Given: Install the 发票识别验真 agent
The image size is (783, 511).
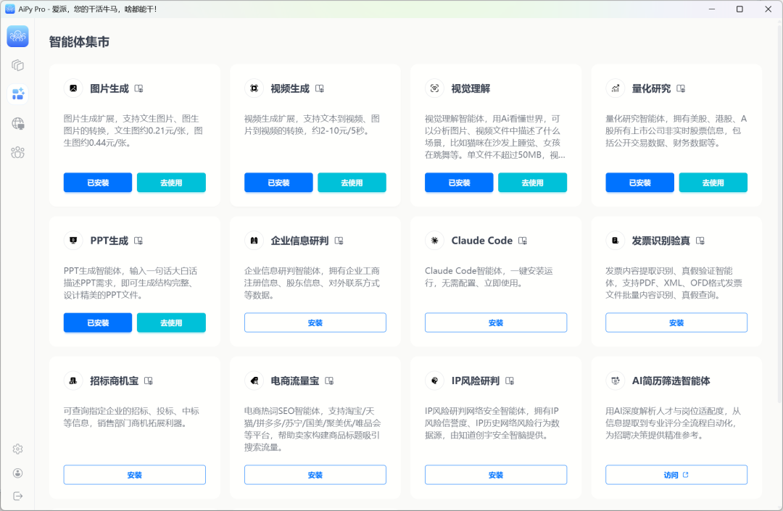Looking at the screenshot, I should point(676,323).
